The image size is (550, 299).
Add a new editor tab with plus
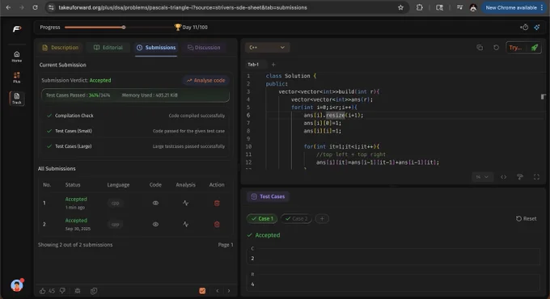(x=273, y=65)
